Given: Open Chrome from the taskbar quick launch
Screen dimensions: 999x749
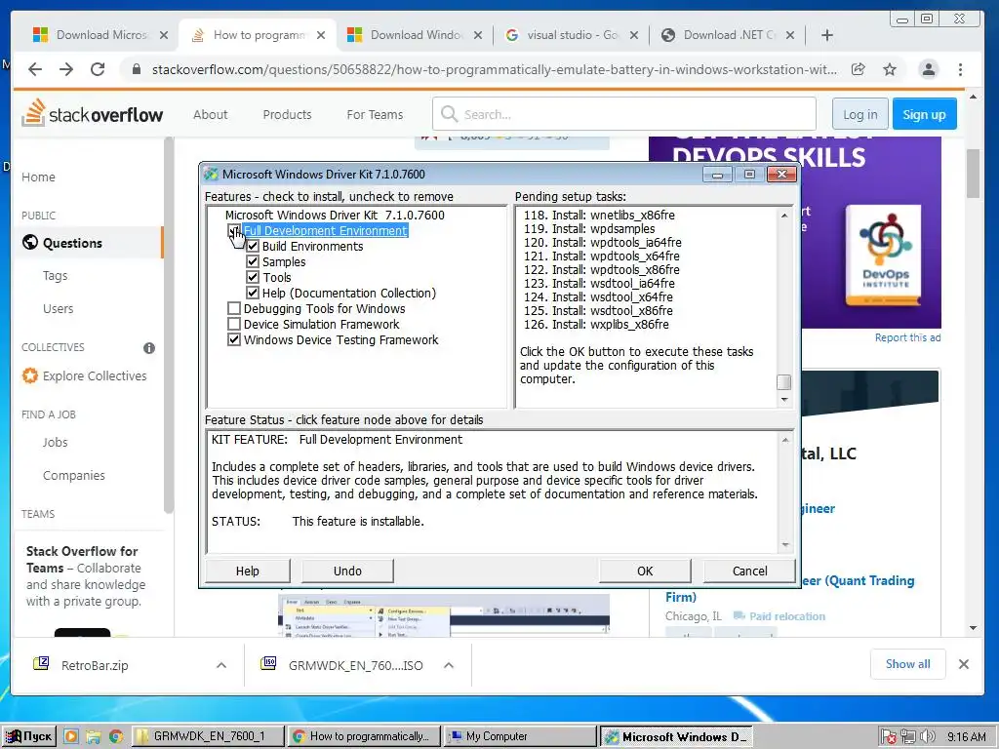Looking at the screenshot, I should click(116, 736).
